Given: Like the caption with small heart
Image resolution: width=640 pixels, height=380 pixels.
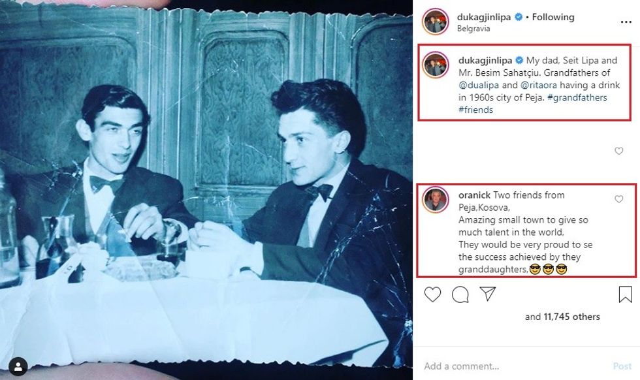Looking at the screenshot, I should click(619, 151).
